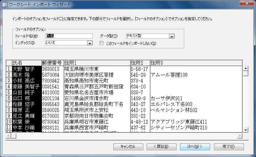256x157 pixels.
Task: Select the テキスト型 data type combo box
Action: pyautogui.click(x=150, y=36)
